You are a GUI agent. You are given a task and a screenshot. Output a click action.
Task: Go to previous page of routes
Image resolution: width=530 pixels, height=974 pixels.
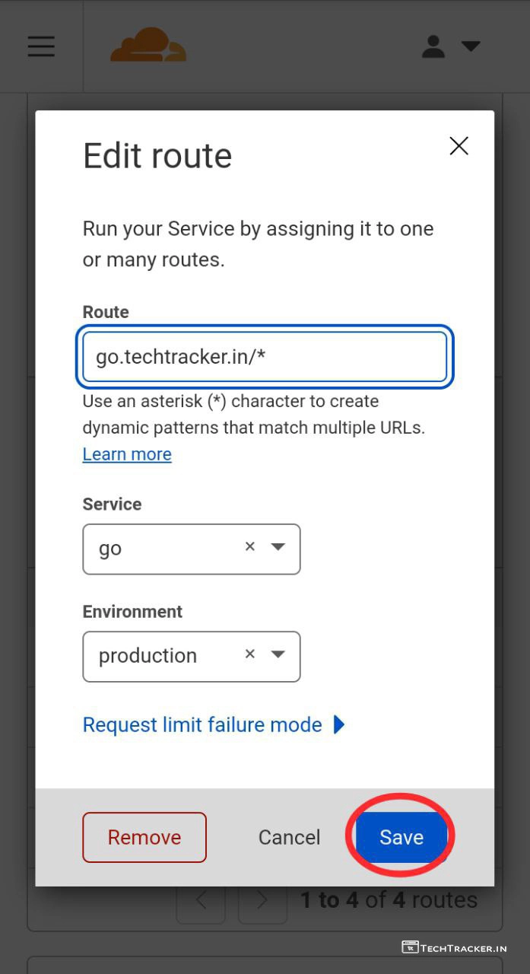(x=202, y=901)
